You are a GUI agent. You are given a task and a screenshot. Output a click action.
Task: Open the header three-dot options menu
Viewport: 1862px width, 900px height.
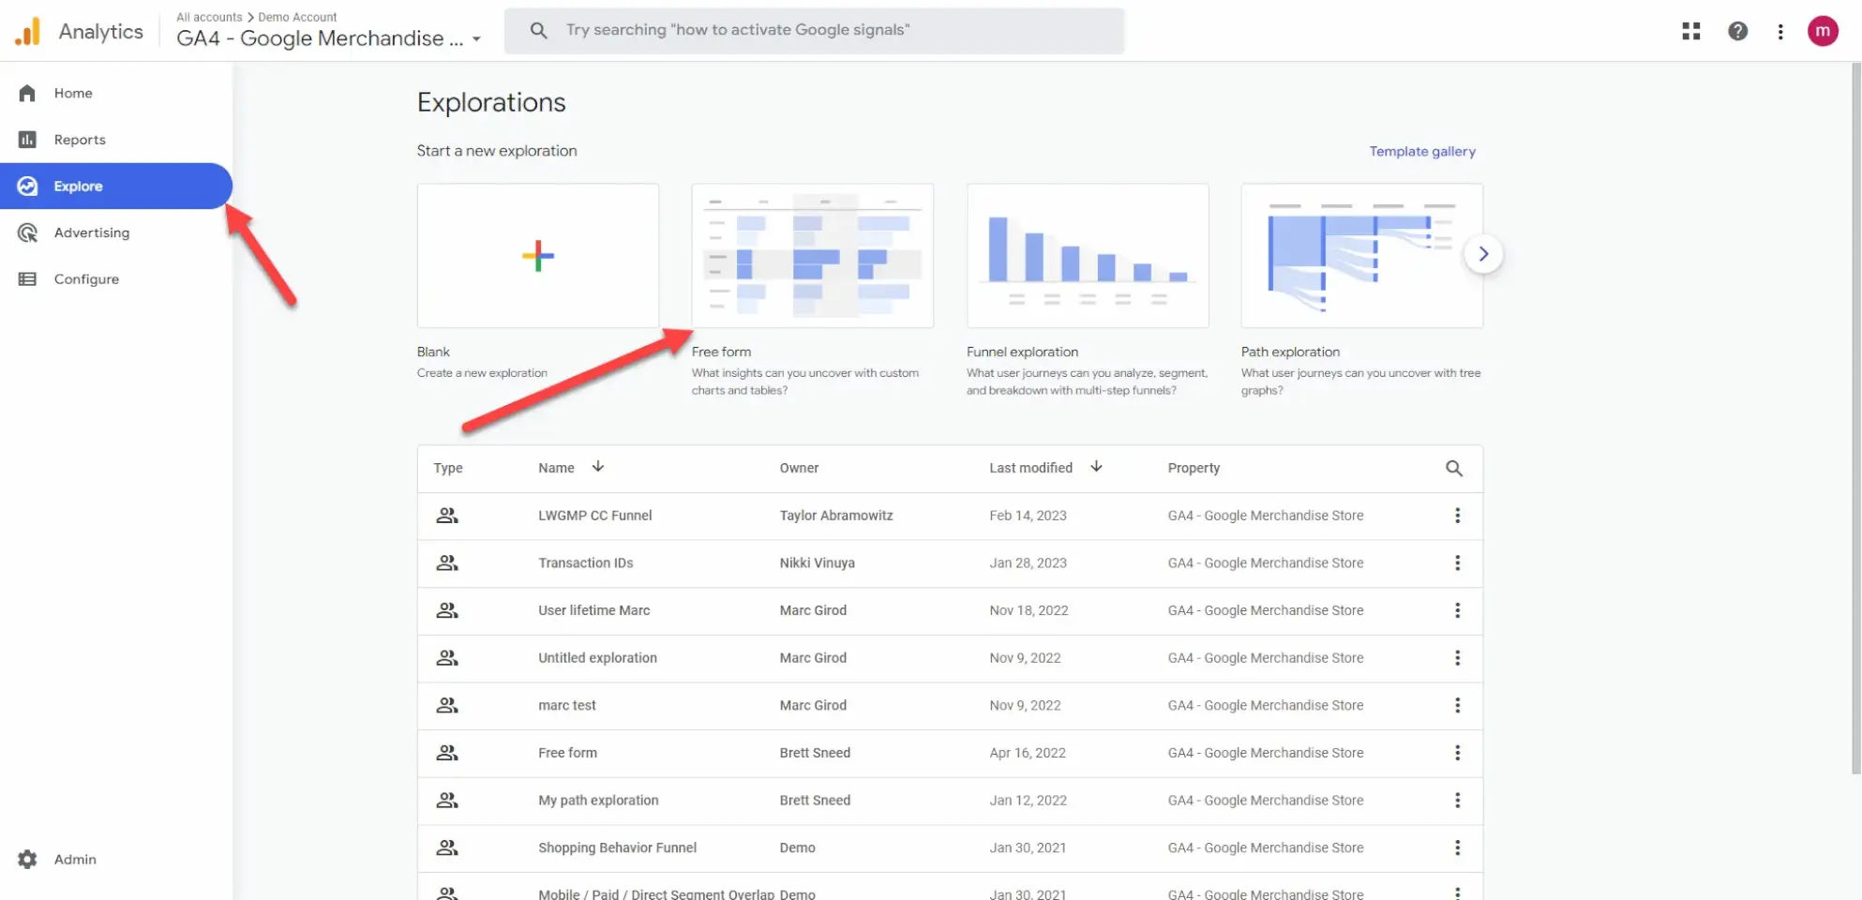1779,31
